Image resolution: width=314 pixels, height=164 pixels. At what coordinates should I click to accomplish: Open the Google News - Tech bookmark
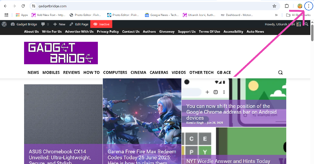162,15
